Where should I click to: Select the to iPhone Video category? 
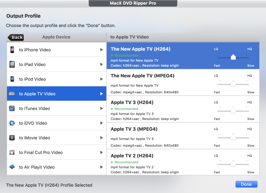tap(56, 50)
